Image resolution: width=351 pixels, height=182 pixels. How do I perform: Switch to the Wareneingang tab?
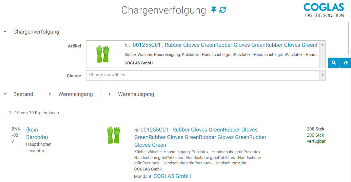(76, 94)
